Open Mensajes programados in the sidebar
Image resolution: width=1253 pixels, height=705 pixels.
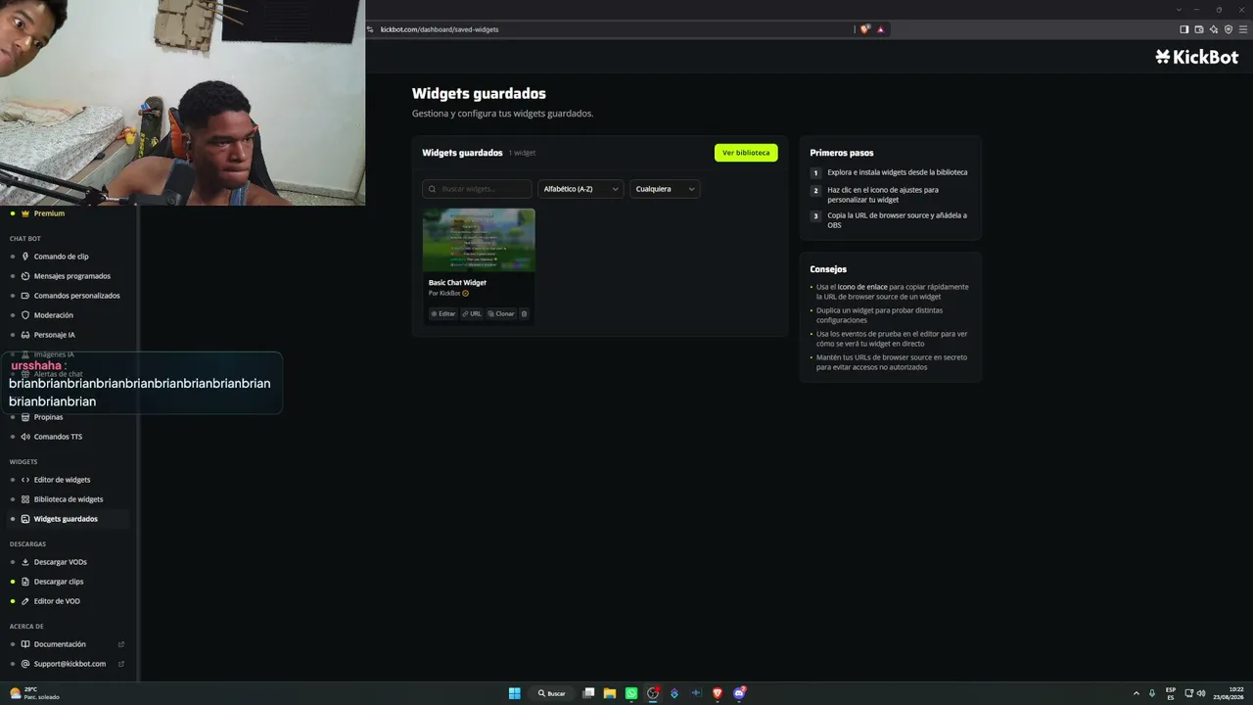(67, 276)
